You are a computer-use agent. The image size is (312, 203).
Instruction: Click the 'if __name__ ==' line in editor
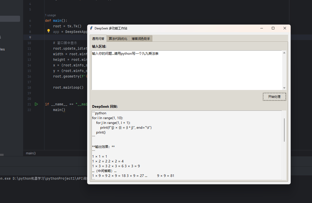point(66,104)
